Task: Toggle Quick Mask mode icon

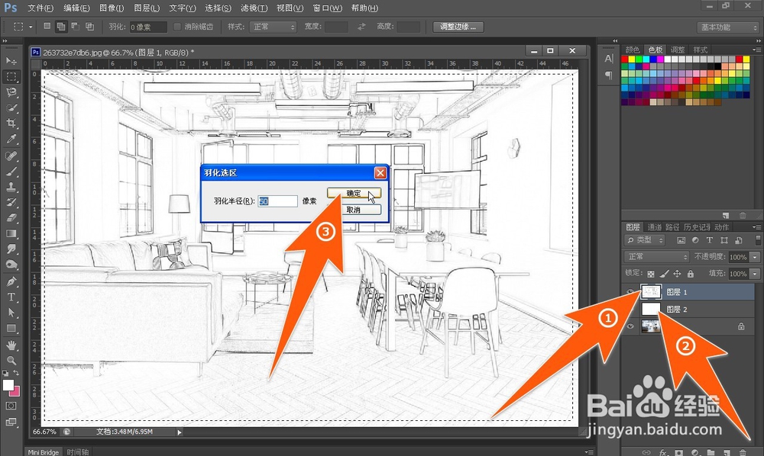Action: click(11, 406)
